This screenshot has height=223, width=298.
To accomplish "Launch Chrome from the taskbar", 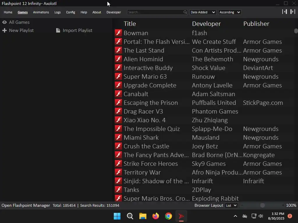I will click(168, 216).
